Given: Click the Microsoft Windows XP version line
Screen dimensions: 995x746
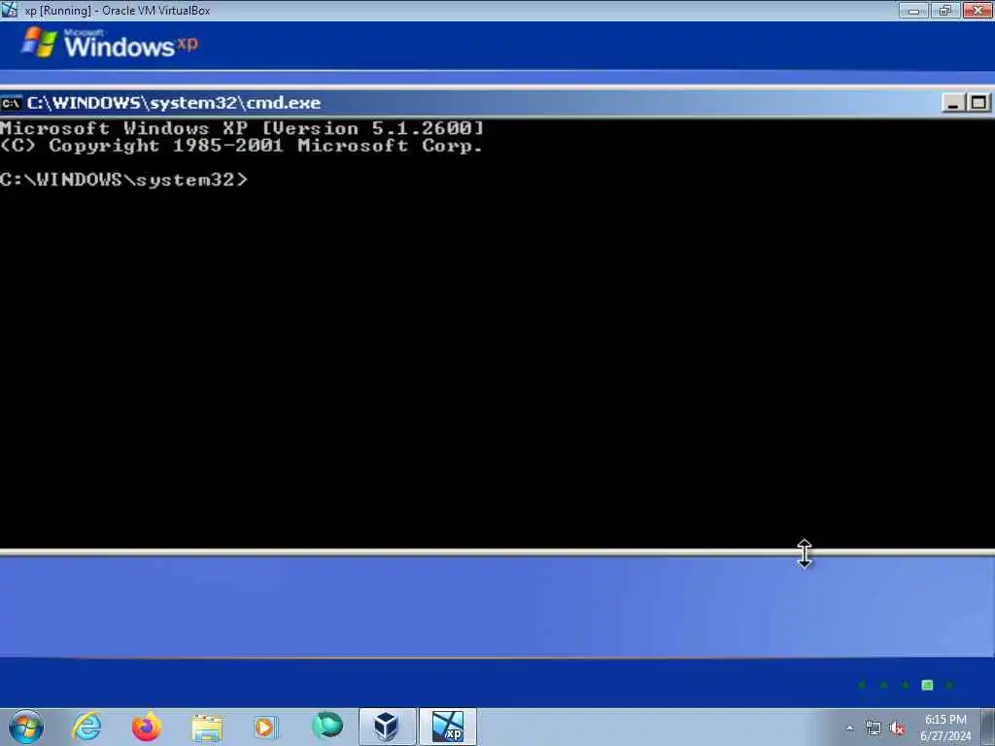Looking at the screenshot, I should click(242, 128).
